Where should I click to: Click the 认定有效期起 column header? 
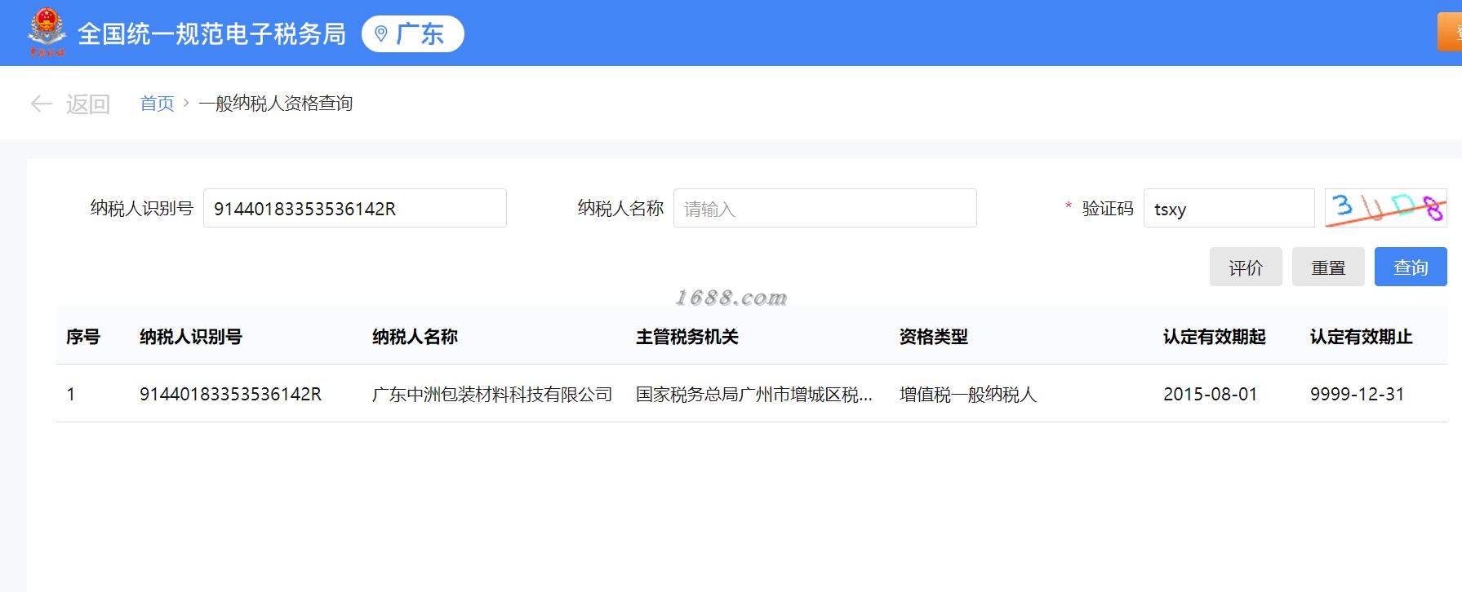[x=1214, y=337]
